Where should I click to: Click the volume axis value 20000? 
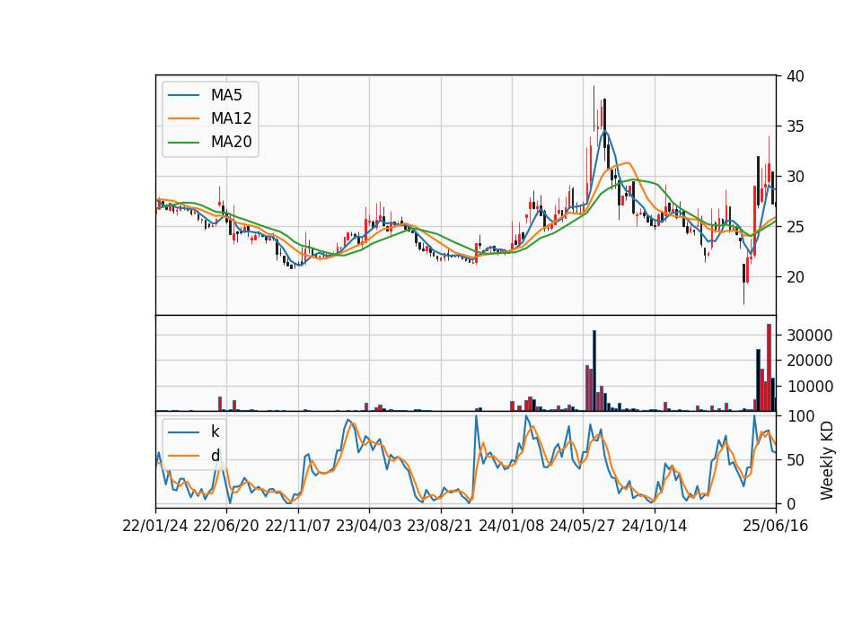click(809, 361)
